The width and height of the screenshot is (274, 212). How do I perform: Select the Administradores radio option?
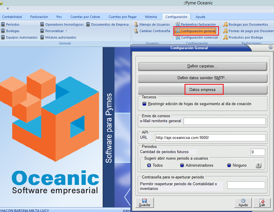click(x=182, y=165)
